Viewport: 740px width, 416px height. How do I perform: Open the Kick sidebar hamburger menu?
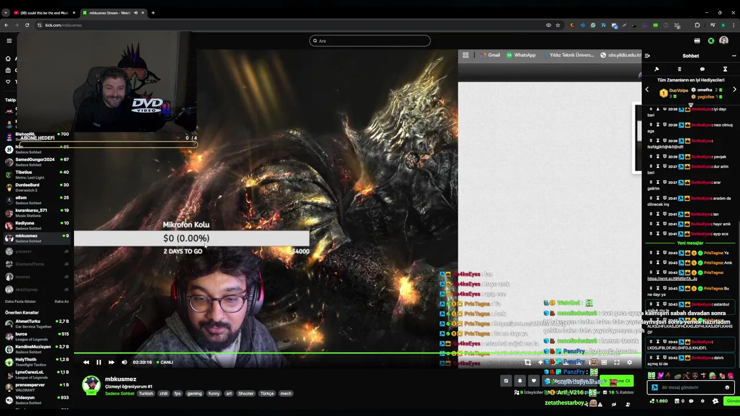(x=9, y=40)
